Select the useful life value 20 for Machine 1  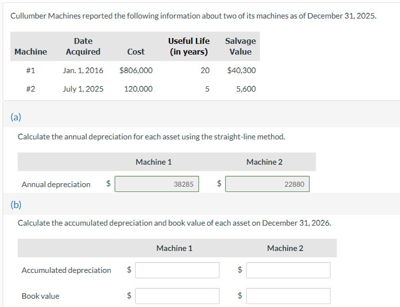205,70
